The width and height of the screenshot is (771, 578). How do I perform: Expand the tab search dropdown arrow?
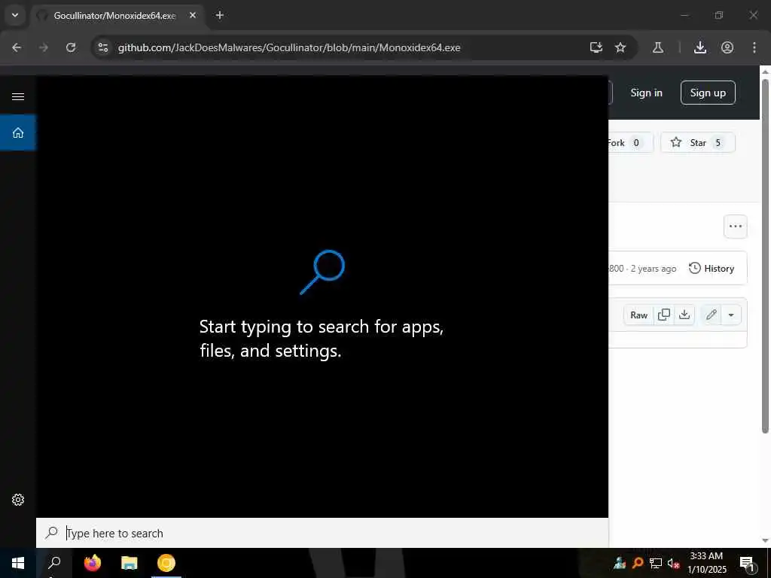coord(15,15)
